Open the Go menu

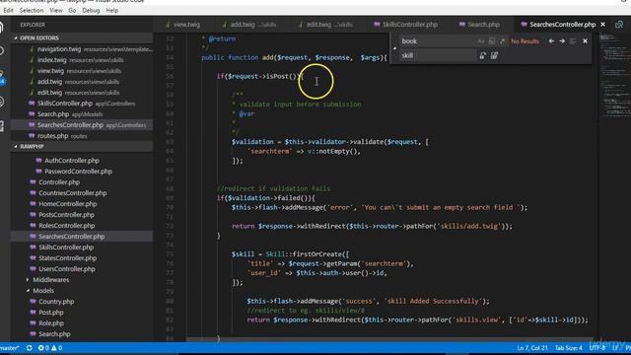click(x=72, y=11)
